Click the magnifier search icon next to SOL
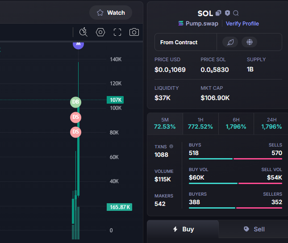Image resolution: width=288 pixels, height=243 pixels. (x=236, y=13)
